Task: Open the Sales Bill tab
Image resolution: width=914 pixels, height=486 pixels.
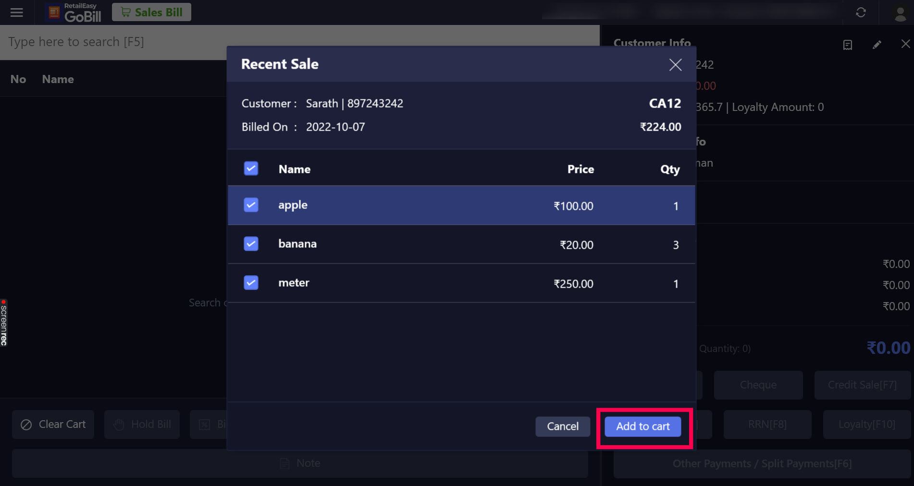Action: pyautogui.click(x=151, y=12)
